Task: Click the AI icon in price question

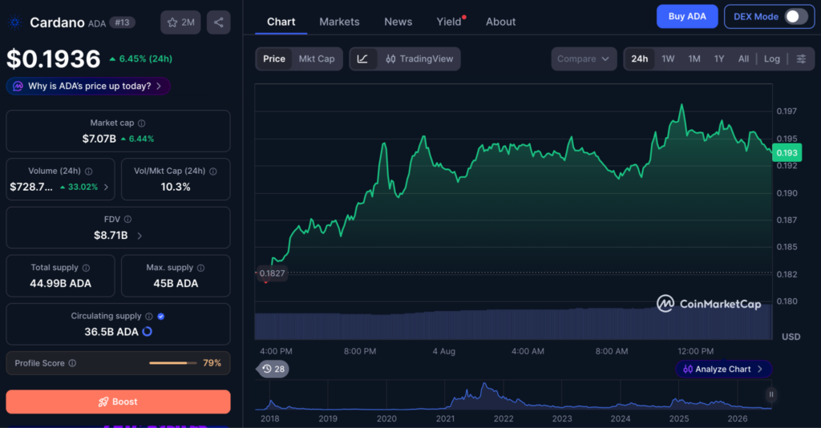Action: point(18,87)
